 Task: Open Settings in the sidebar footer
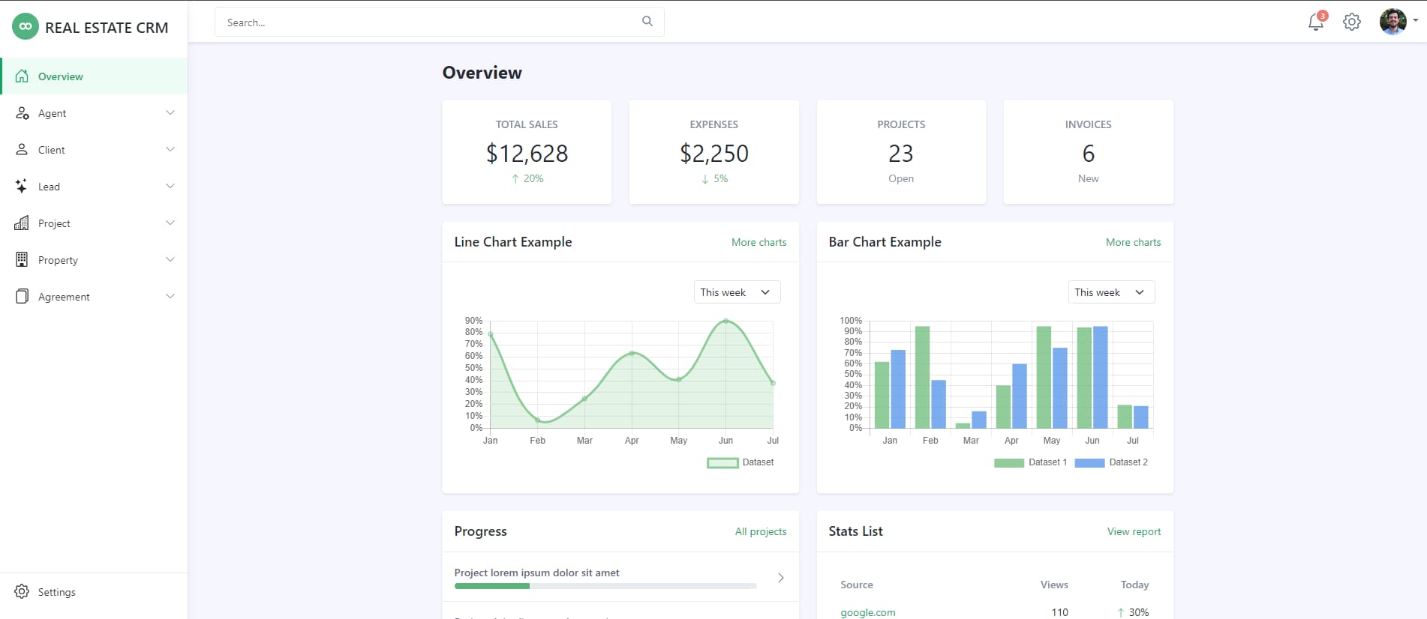pyautogui.click(x=94, y=591)
